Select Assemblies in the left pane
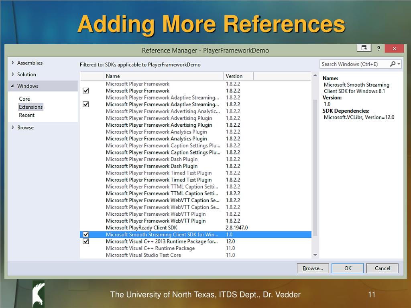The width and height of the screenshot is (411, 308). [30, 63]
